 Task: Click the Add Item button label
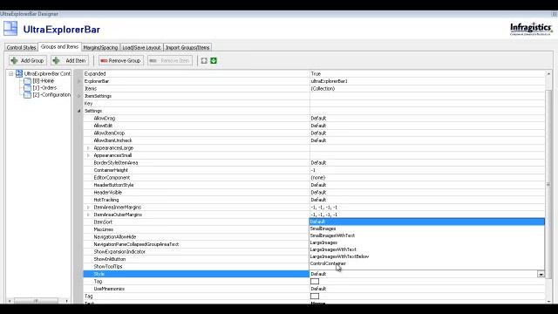[76, 61]
